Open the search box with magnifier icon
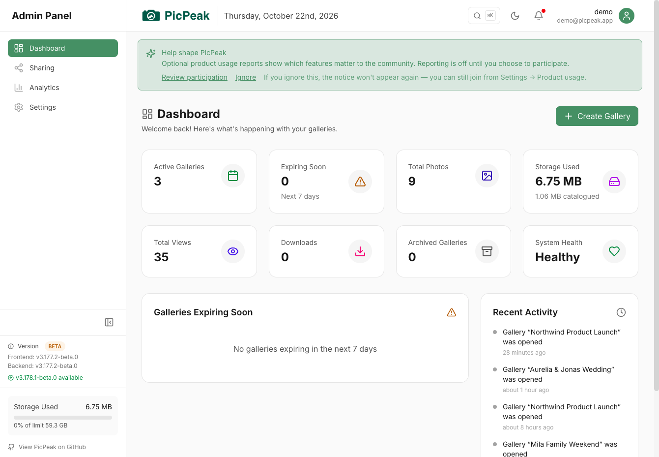659x457 pixels. [484, 16]
